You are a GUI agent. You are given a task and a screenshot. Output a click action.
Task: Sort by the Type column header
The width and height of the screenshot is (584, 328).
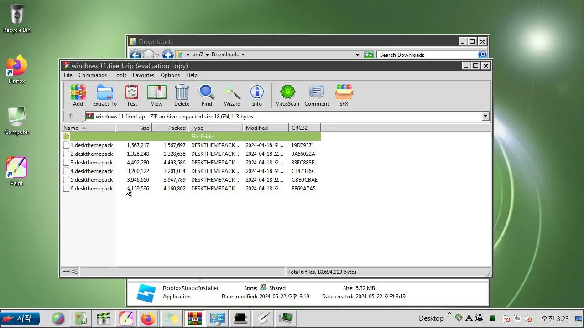click(x=215, y=128)
